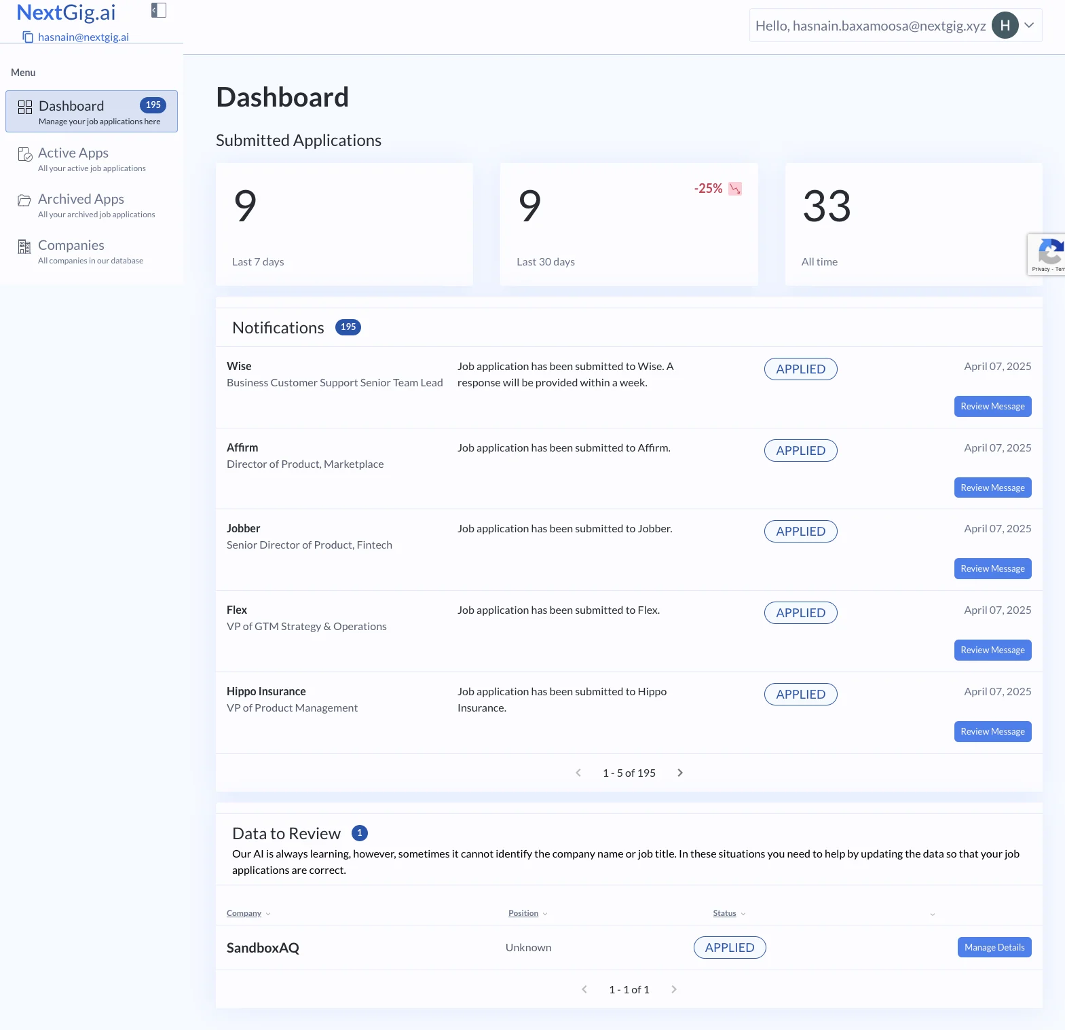
Task: Review Message for the Affirm application
Action: 992,488
